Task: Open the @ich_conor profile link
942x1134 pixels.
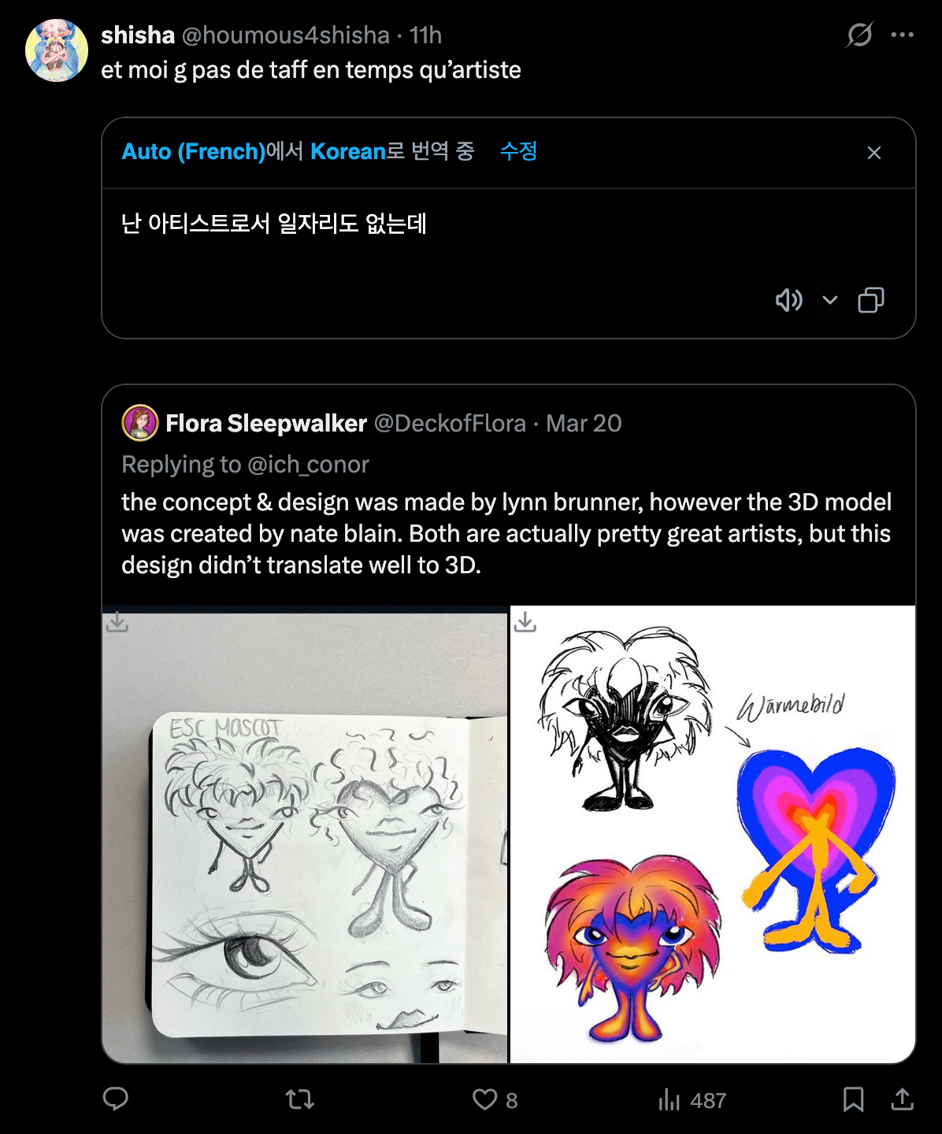Action: pyautogui.click(x=307, y=465)
